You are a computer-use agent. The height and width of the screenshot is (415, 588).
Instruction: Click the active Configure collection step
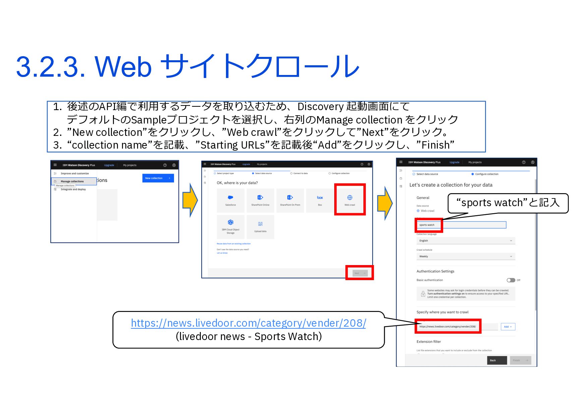(485, 174)
